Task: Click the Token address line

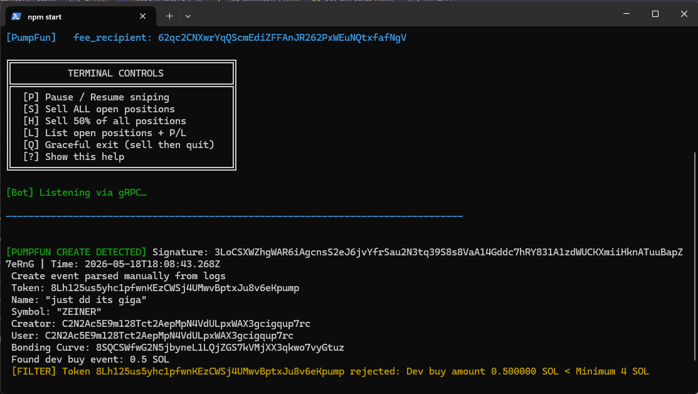Action: [x=156, y=288]
